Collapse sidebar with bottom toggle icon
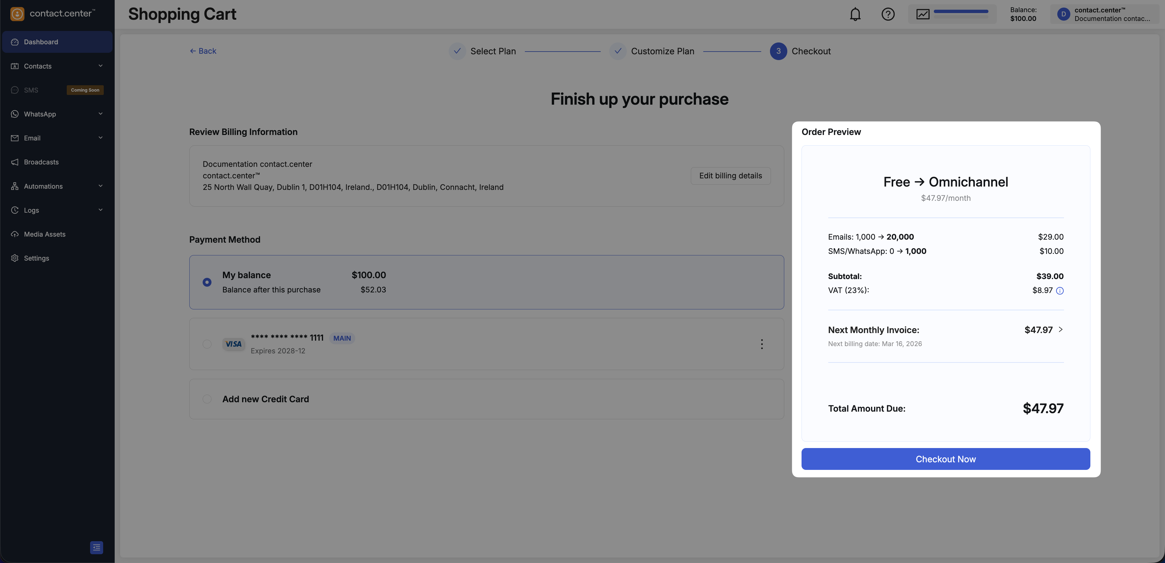 pyautogui.click(x=96, y=547)
